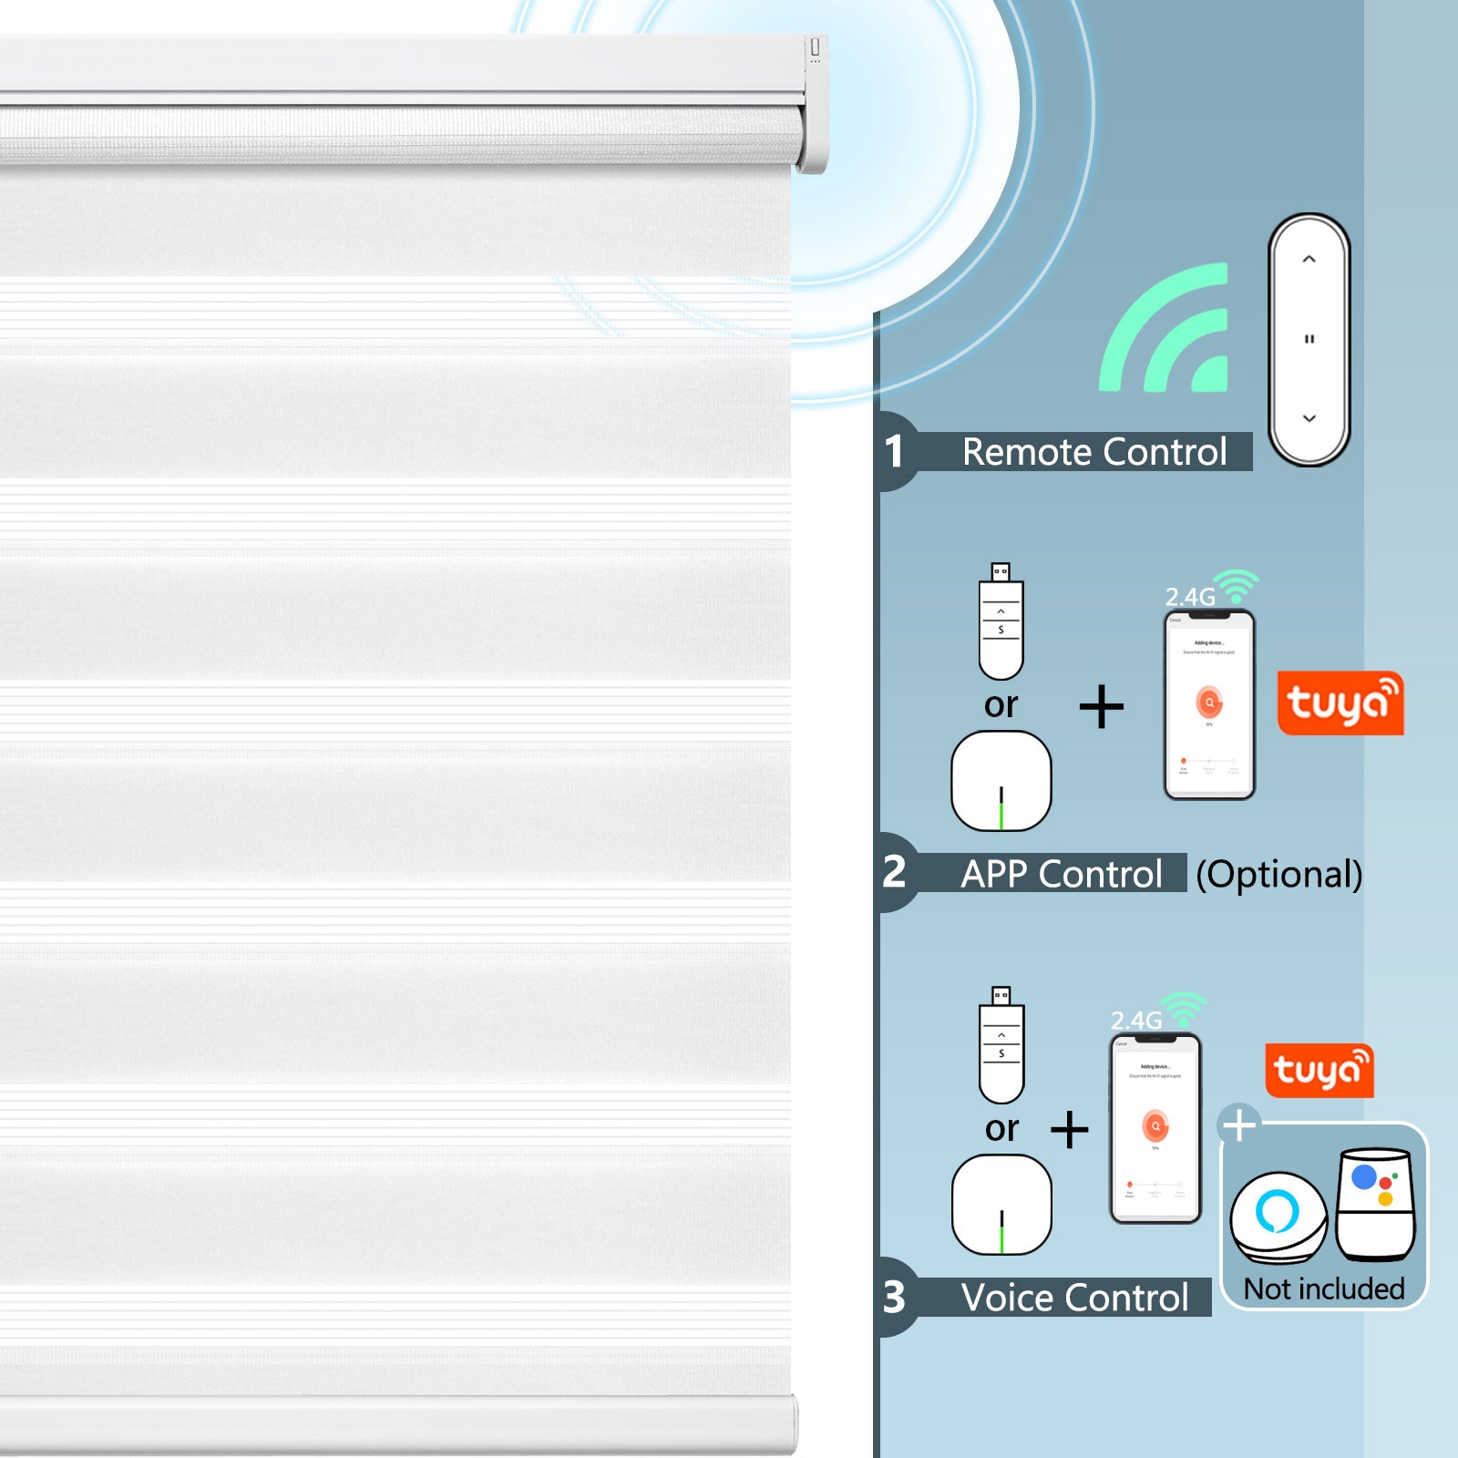Click the tuya logo in the Voice Control section
The image size is (1458, 1458).
1319,1071
